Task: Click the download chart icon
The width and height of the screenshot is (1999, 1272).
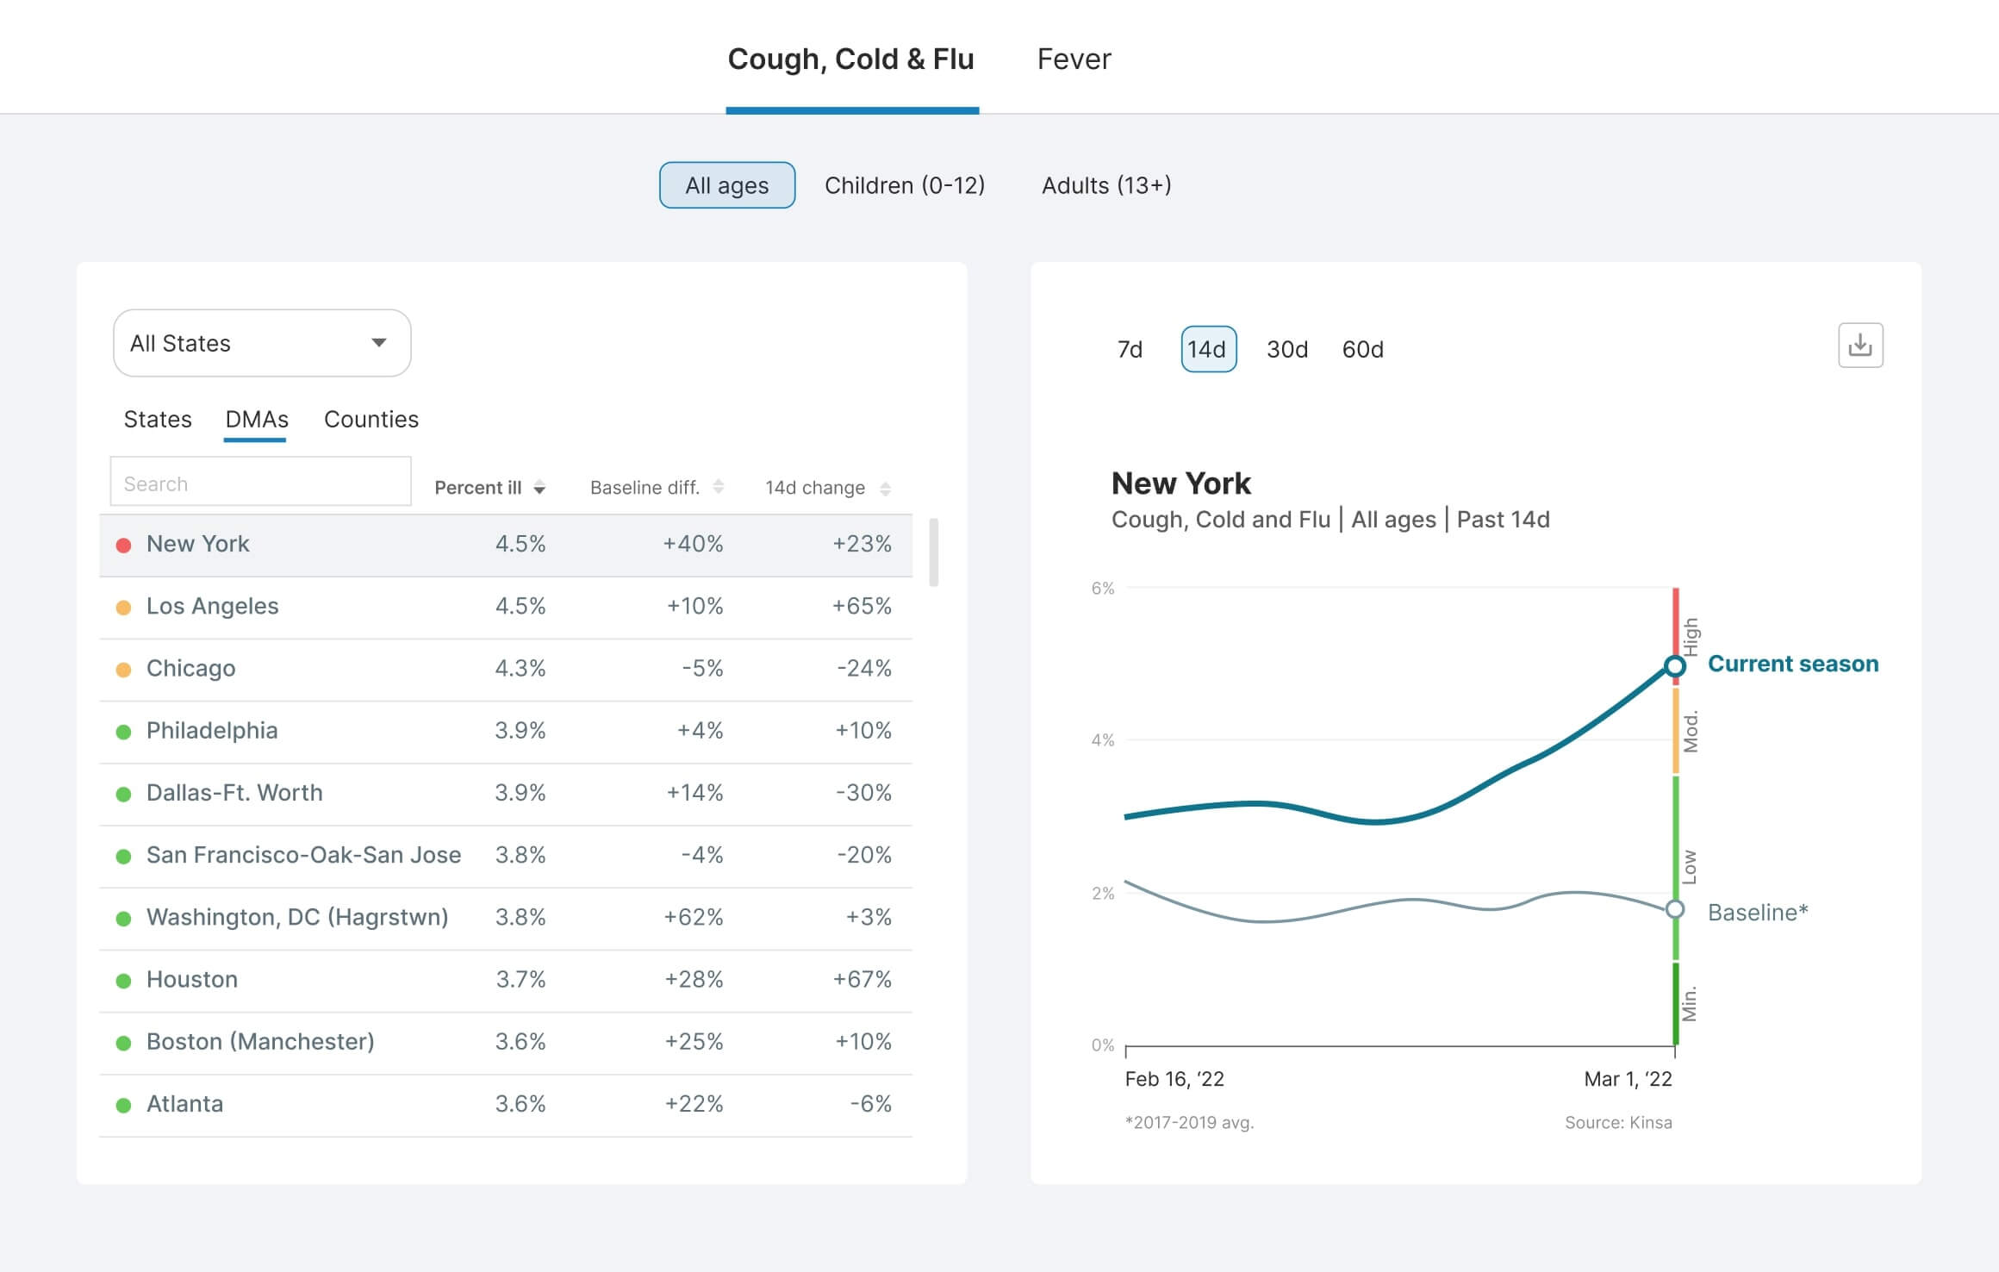Action: pos(1859,346)
